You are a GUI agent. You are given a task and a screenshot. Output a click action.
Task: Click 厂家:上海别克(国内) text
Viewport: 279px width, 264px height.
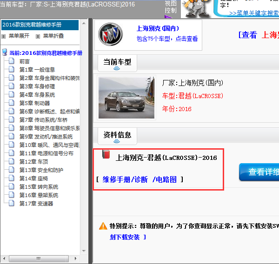coord(193,83)
